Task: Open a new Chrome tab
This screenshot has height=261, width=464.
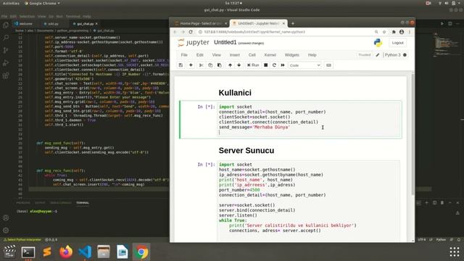Action: (293, 23)
